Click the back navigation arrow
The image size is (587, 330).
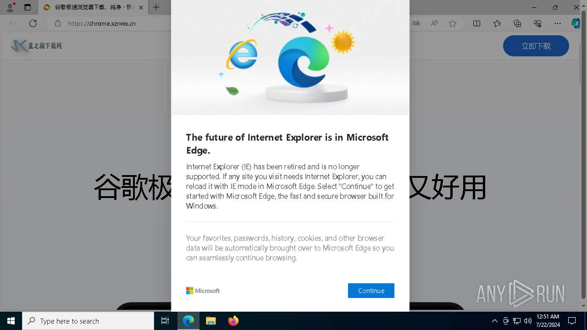(13, 23)
